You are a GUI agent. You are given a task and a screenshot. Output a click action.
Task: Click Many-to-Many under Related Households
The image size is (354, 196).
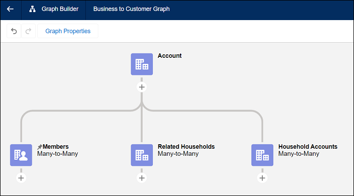(x=178, y=154)
